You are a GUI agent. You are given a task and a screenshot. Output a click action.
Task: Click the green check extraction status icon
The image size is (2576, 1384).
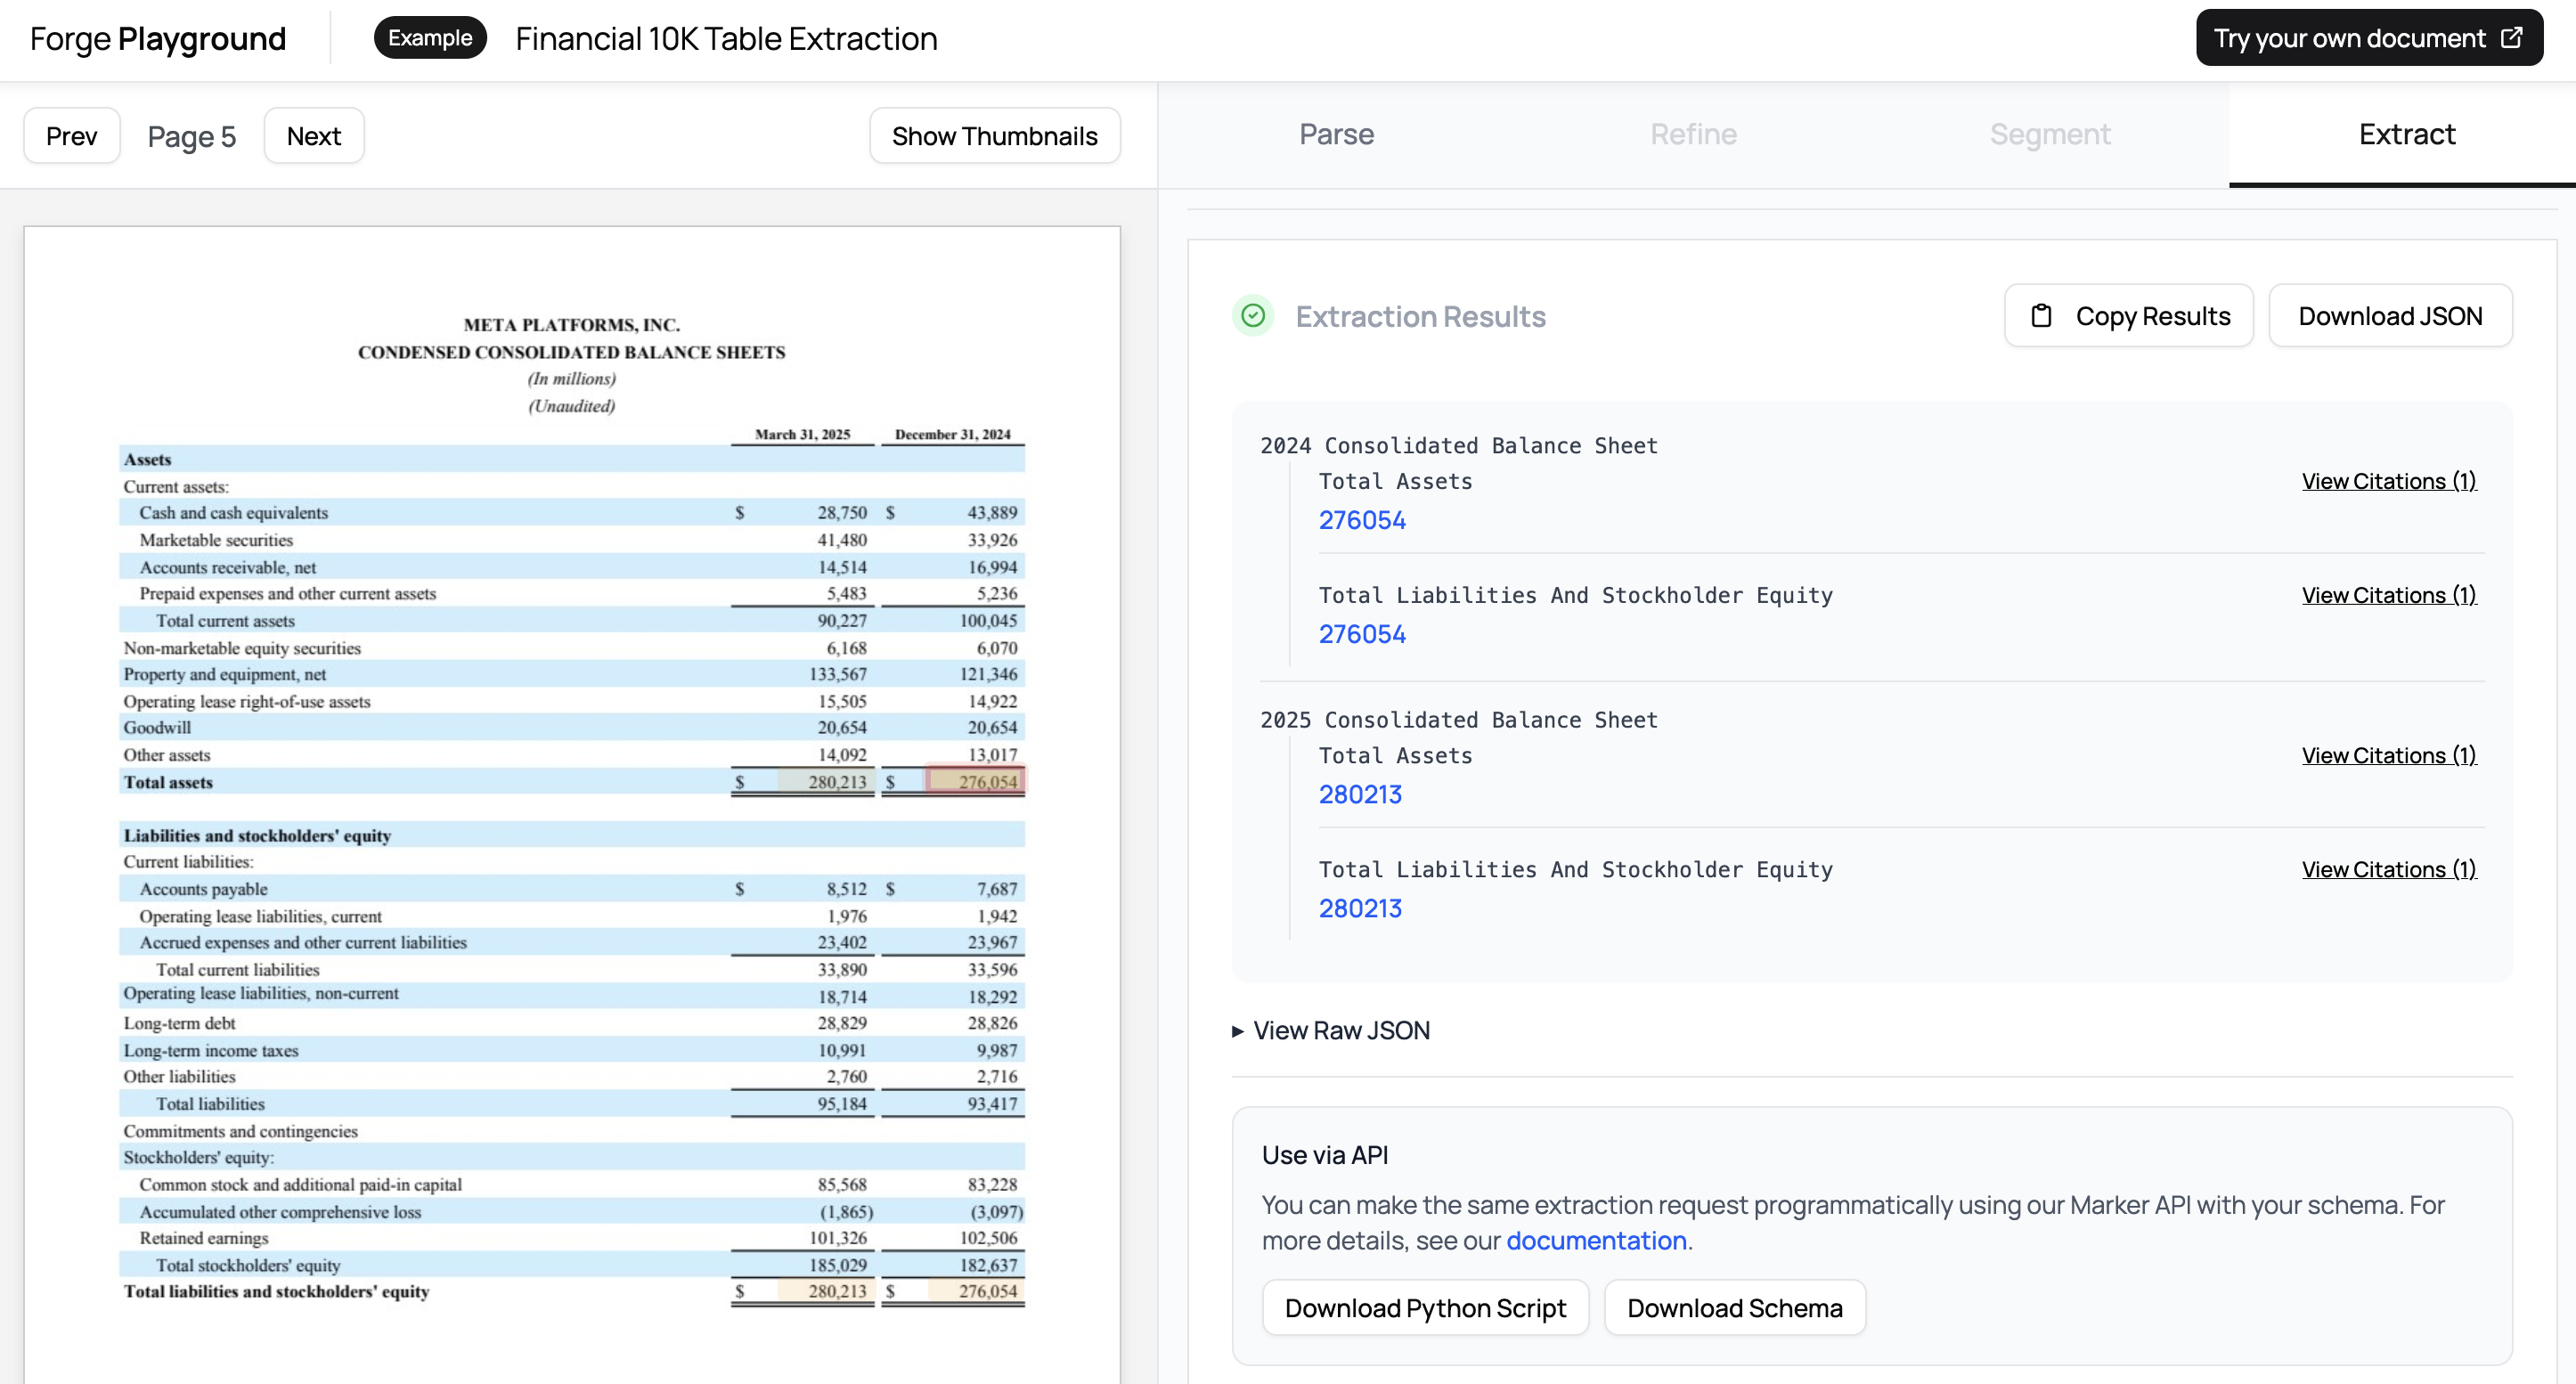1252,316
